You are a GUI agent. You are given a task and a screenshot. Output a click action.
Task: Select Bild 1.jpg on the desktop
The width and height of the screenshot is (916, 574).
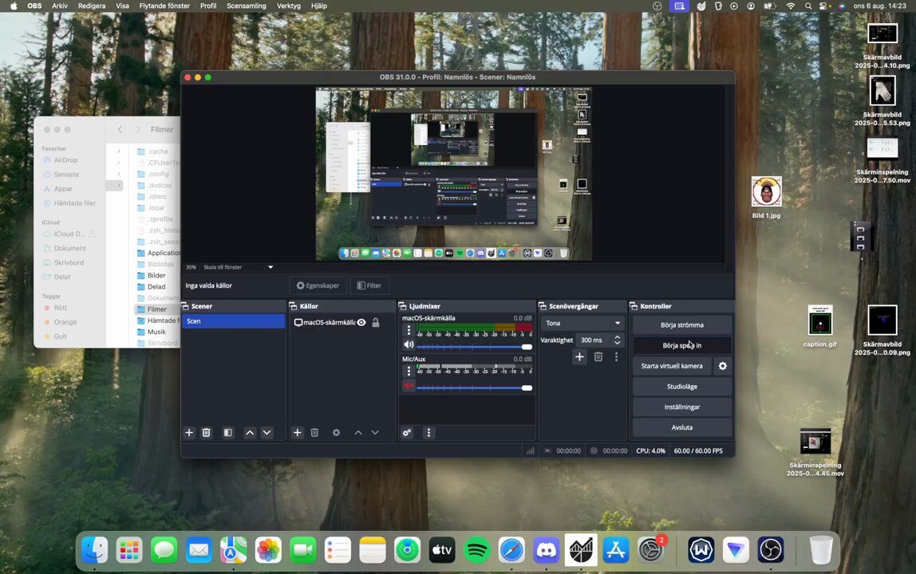pos(766,198)
